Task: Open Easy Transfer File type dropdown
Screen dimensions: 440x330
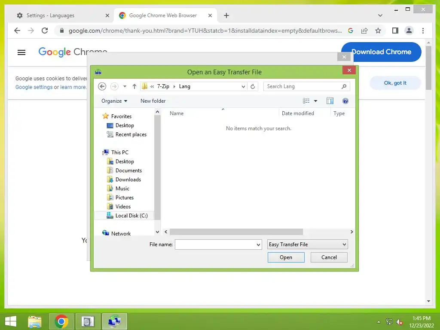Action: [308, 244]
